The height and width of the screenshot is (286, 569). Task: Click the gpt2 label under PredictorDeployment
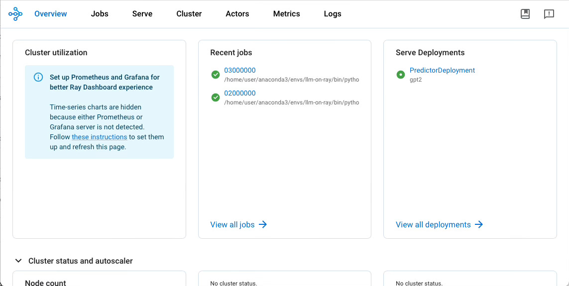coord(416,80)
